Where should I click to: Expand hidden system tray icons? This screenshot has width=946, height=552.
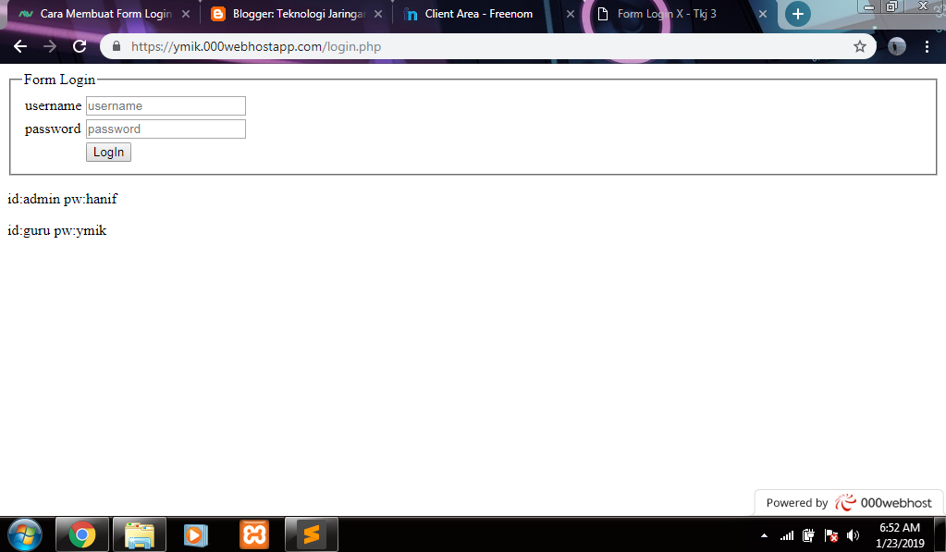764,534
